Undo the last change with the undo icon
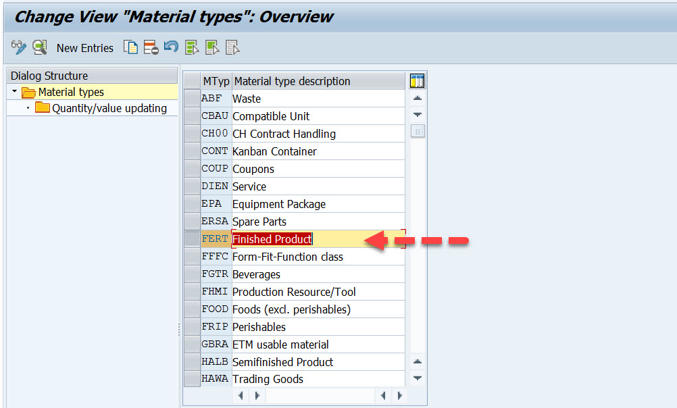Screen dimensions: 677x408 click(170, 47)
